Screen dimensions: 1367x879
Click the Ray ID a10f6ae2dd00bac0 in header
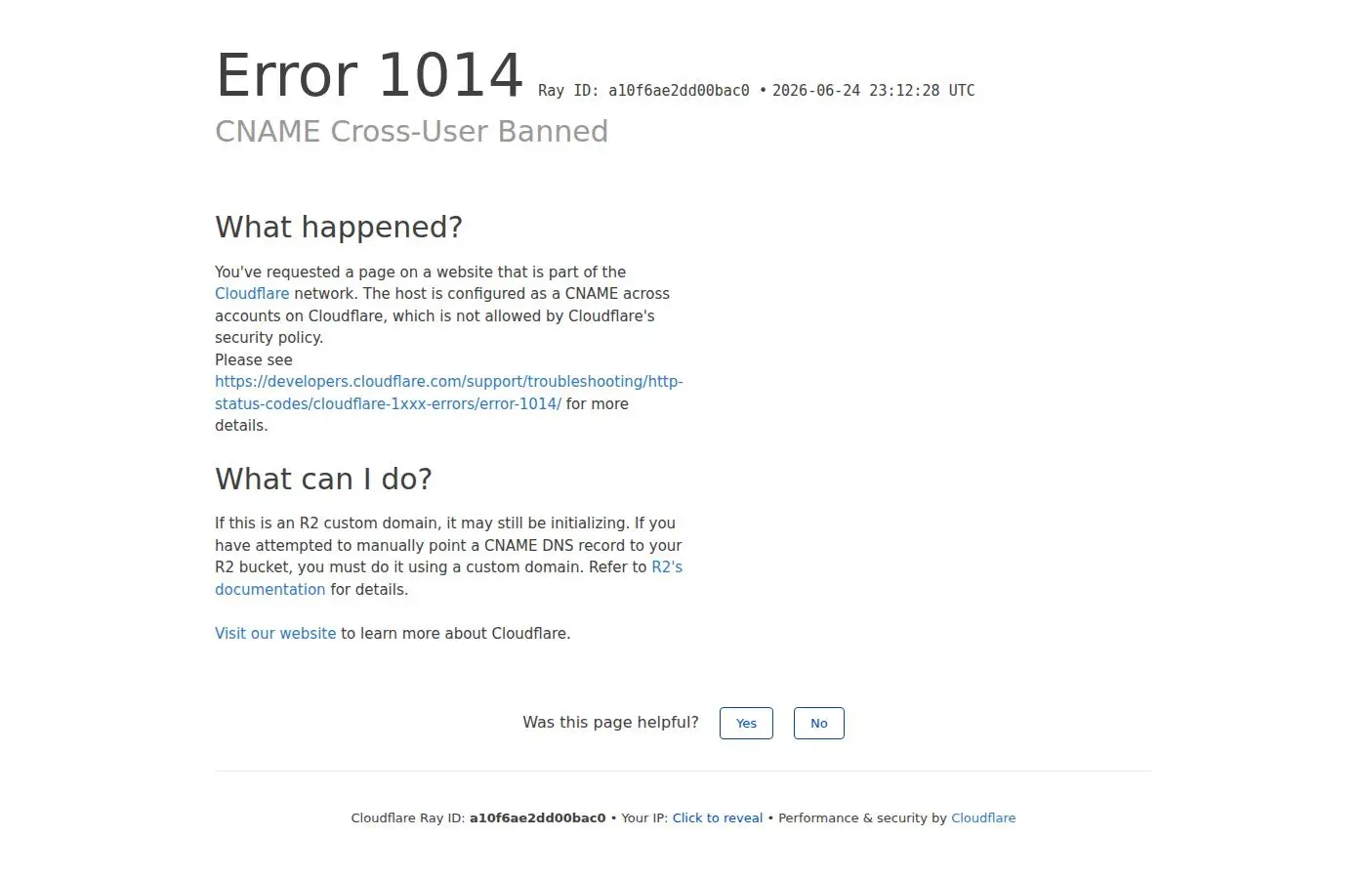click(x=643, y=91)
